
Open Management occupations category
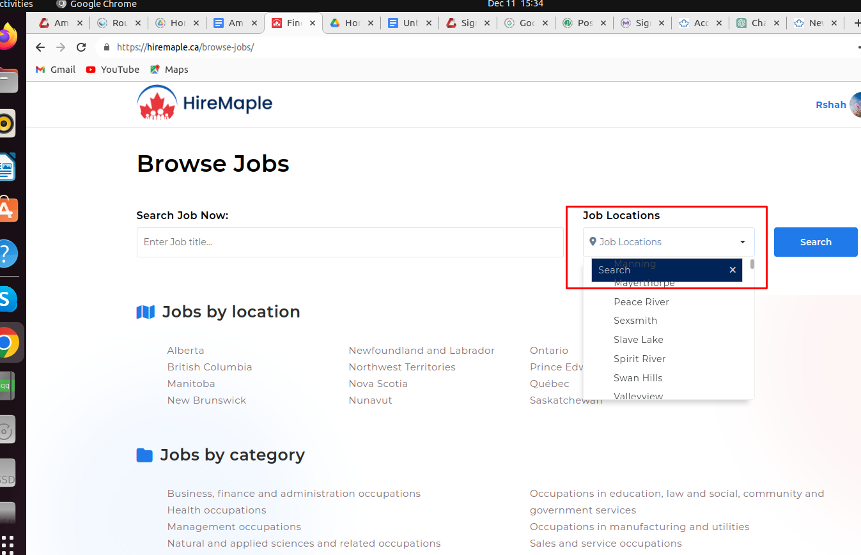tap(234, 527)
